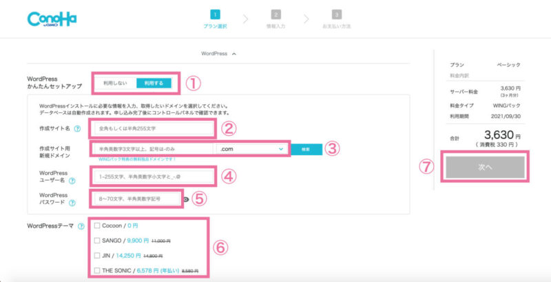Screen dimensions: 551x282
Task: Focus the WordPress ユーザー名 input
Action: [x=153, y=176]
